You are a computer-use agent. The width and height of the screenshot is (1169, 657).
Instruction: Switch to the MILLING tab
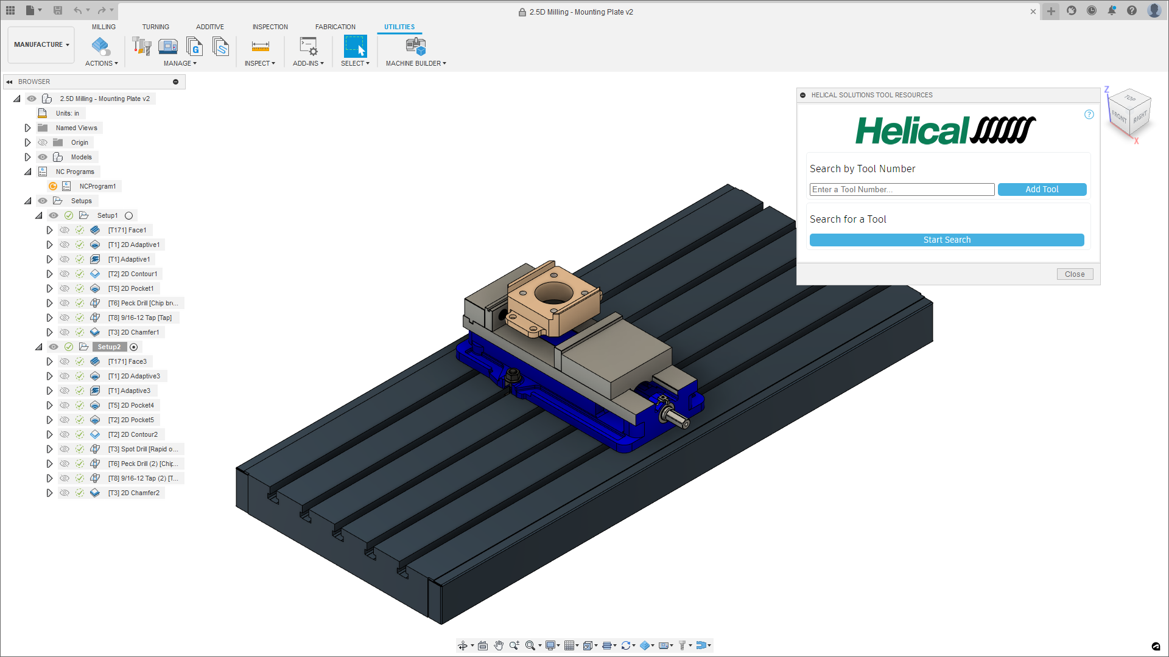coord(104,27)
